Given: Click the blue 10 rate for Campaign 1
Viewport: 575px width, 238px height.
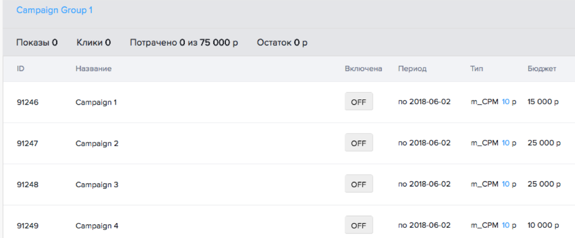Looking at the screenshot, I should tap(506, 102).
